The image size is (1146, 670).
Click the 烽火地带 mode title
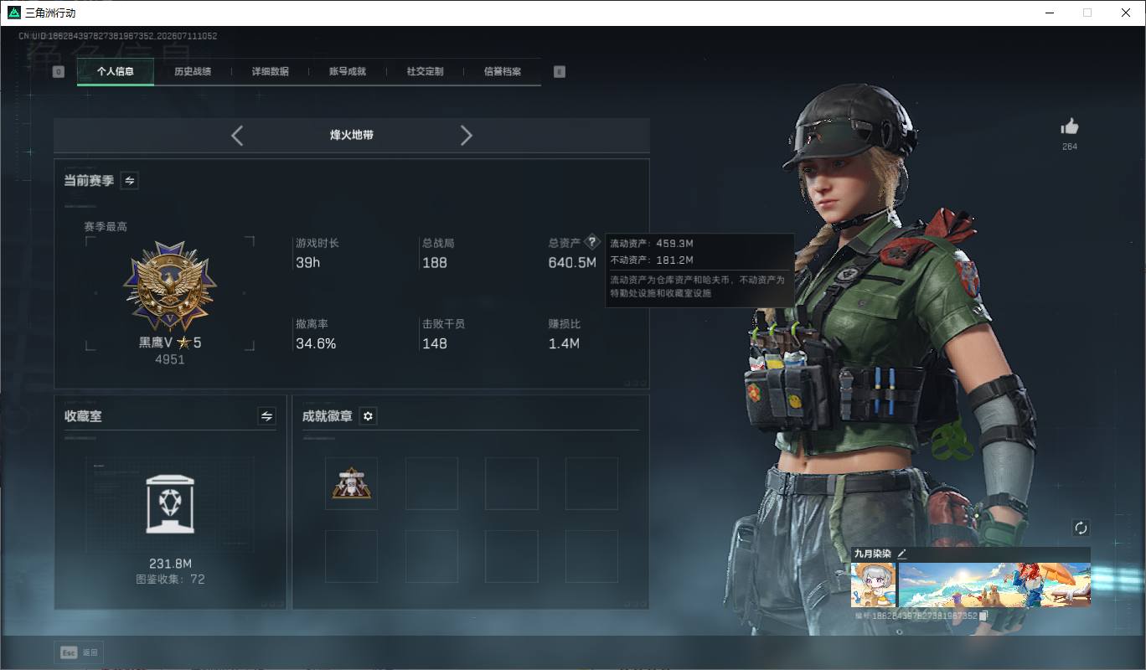tap(352, 135)
